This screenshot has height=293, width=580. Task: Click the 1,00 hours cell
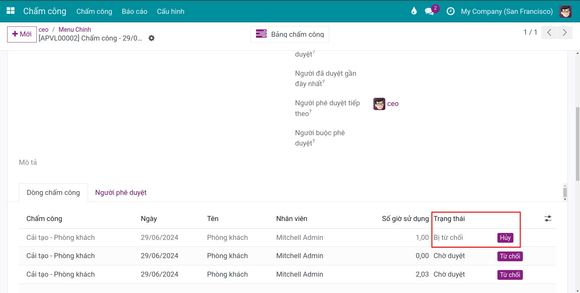tap(422, 238)
